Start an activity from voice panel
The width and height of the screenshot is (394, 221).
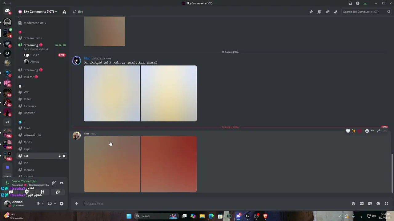(42, 192)
